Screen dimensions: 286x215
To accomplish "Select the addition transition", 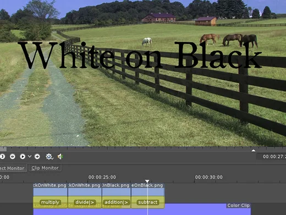I will [116, 202].
